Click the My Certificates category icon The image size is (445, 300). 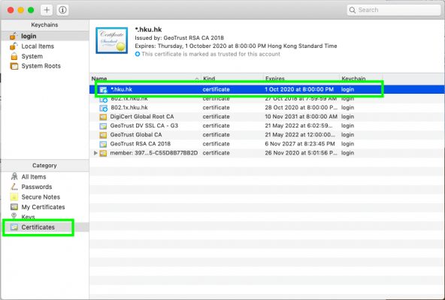[x=14, y=207]
